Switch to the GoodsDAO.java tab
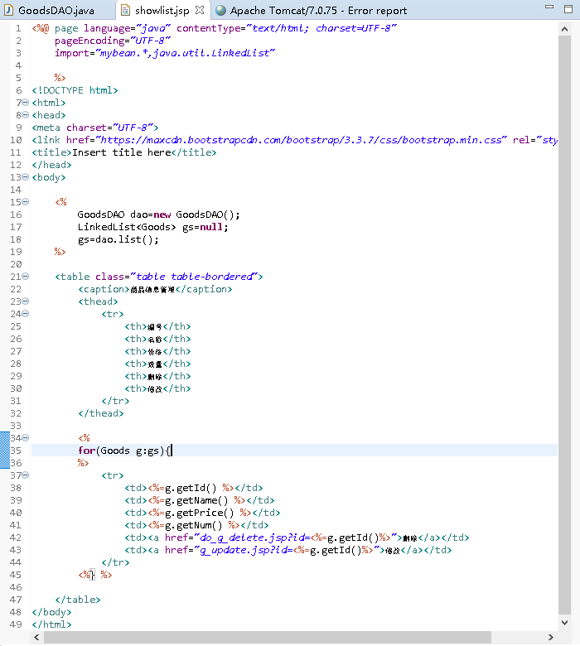The height and width of the screenshot is (646, 580). pos(50,10)
